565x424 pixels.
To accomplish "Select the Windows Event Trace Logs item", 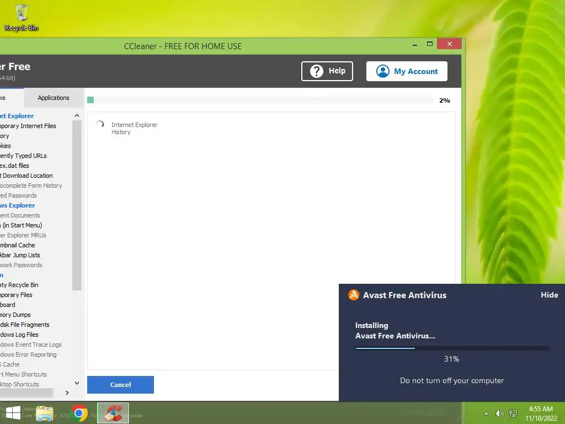I will click(31, 344).
